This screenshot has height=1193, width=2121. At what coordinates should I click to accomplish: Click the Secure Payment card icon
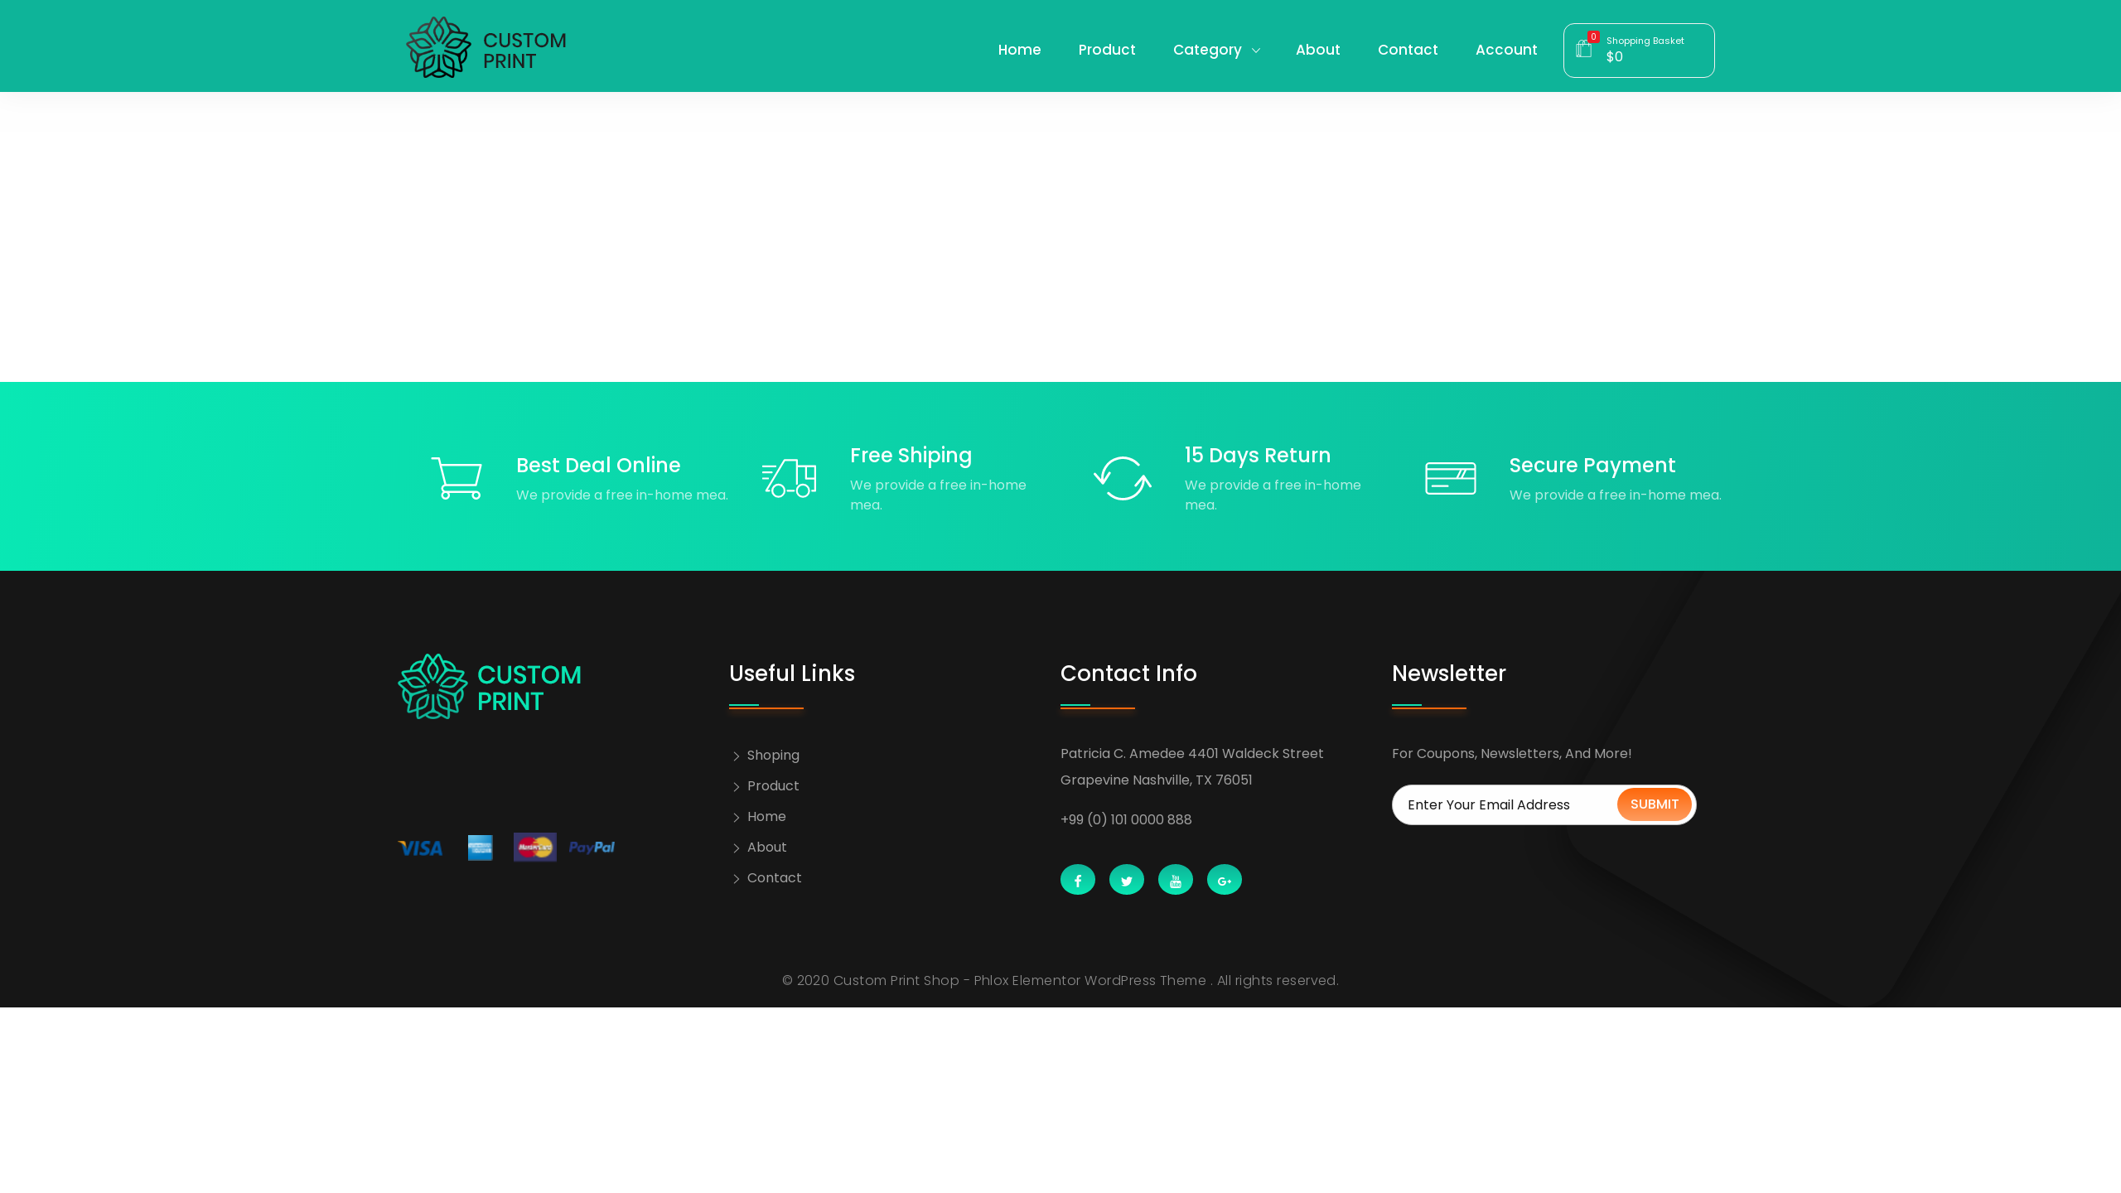tap(1450, 478)
